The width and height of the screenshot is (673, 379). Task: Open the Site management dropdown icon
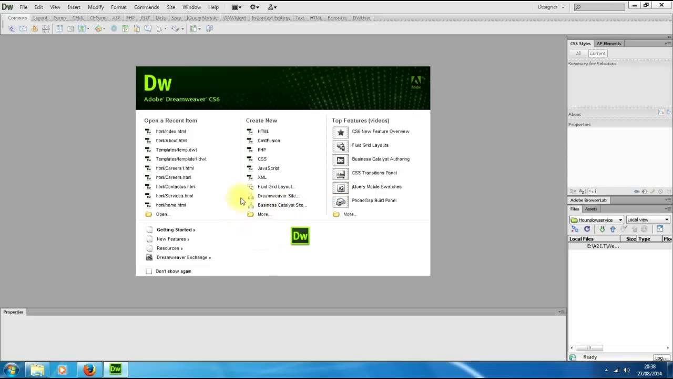pyautogui.click(x=272, y=7)
